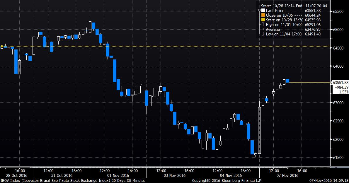The image size is (349, 183).
Task: Click the 07-Nov-2016 14:09:15 timestamp
Action: coord(330,180)
